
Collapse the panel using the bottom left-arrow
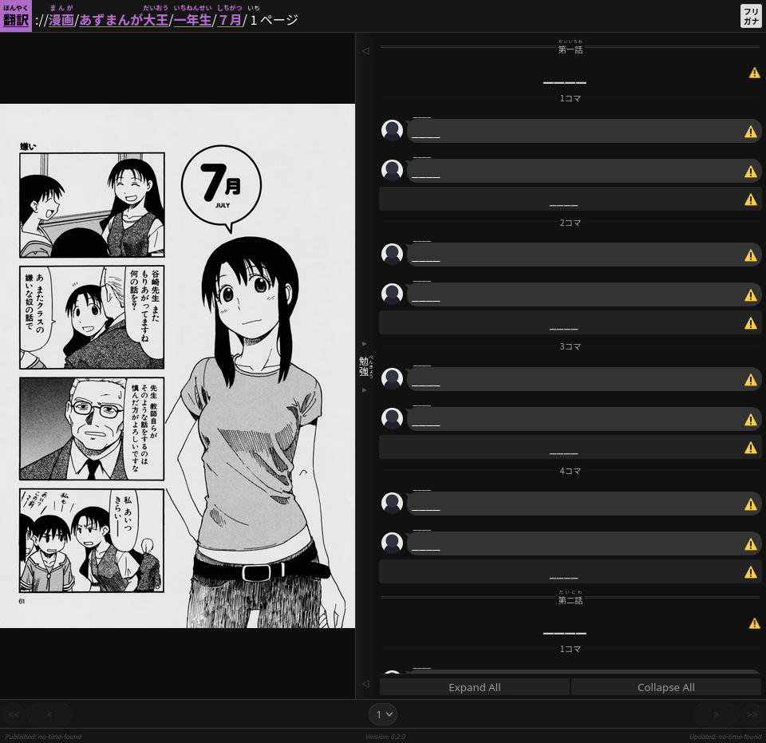coord(365,684)
